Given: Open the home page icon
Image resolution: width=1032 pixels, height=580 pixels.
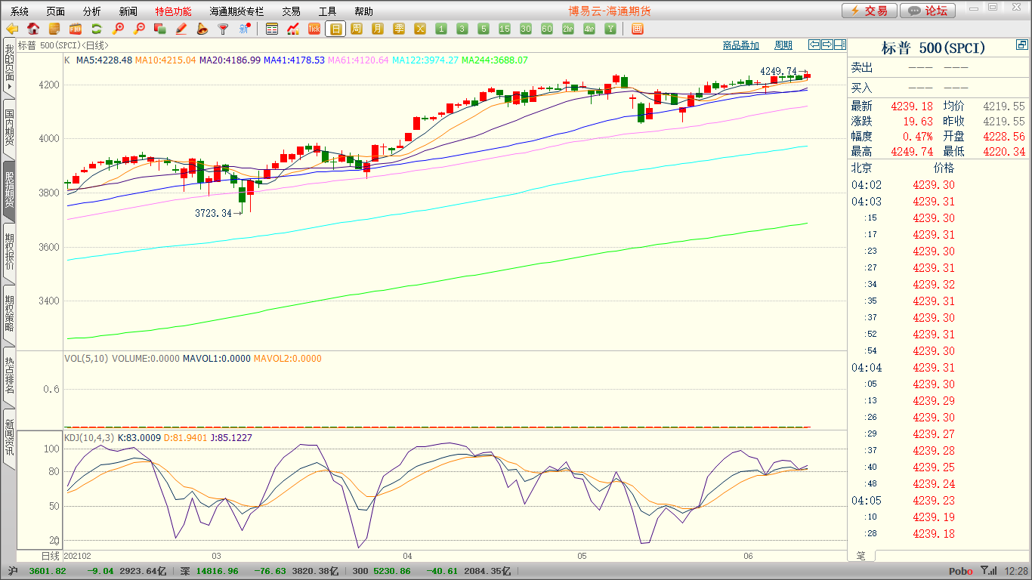Looking at the screenshot, I should 33,29.
